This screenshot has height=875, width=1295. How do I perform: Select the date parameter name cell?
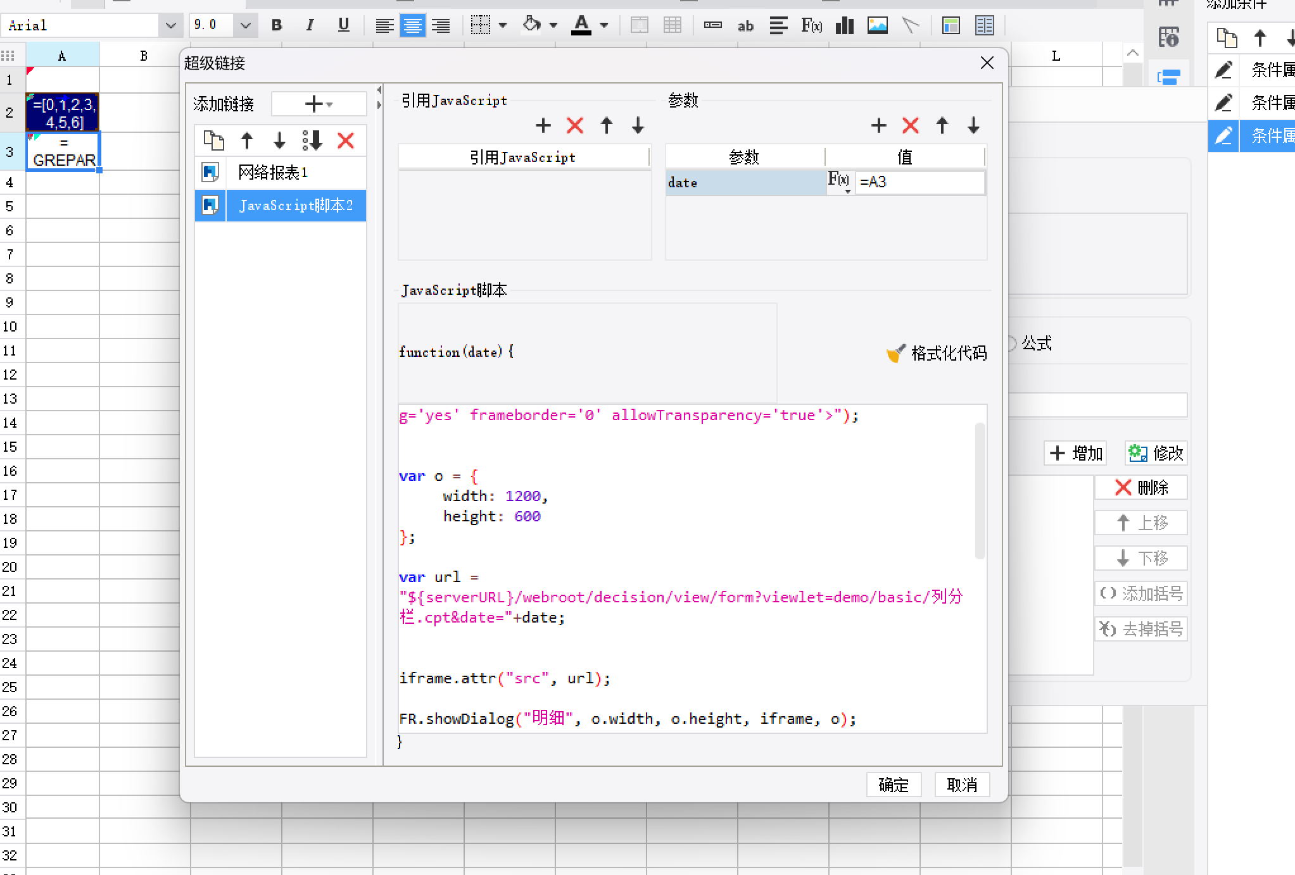(x=746, y=183)
